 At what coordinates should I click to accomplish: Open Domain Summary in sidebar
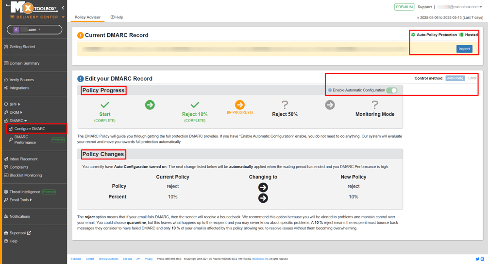24,63
